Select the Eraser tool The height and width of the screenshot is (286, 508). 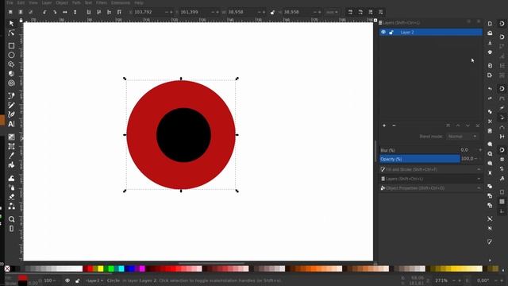tap(11, 197)
